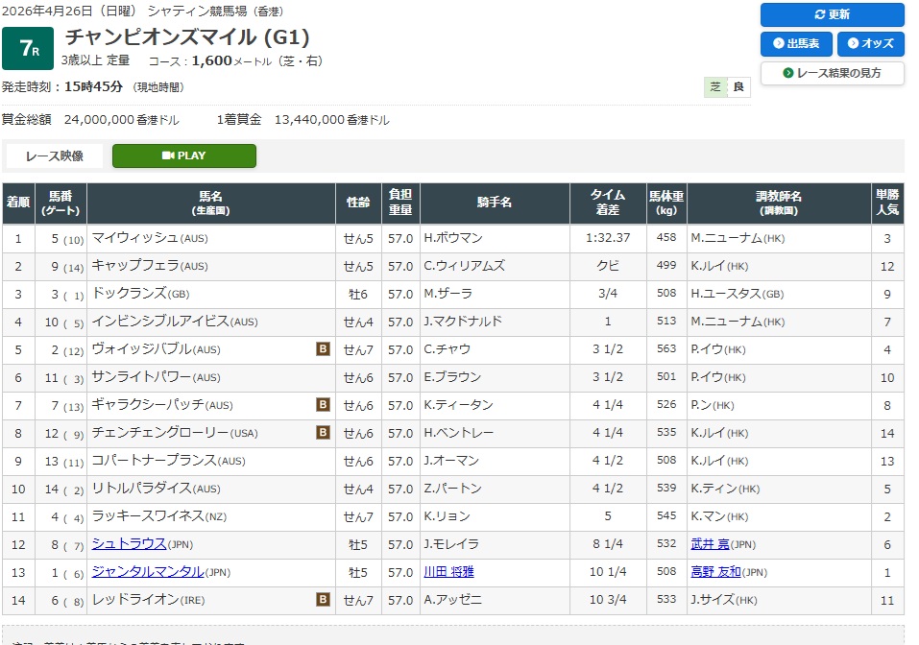Open trainer 武井 亮 link

point(710,544)
